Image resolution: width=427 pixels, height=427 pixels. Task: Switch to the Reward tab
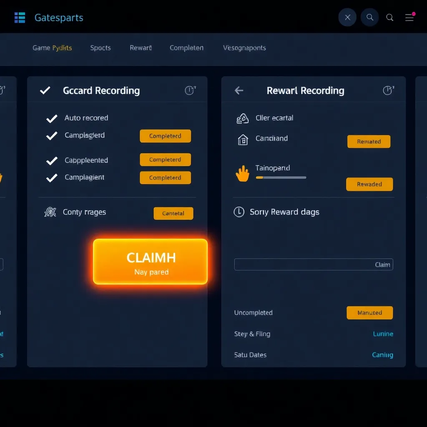pos(141,48)
